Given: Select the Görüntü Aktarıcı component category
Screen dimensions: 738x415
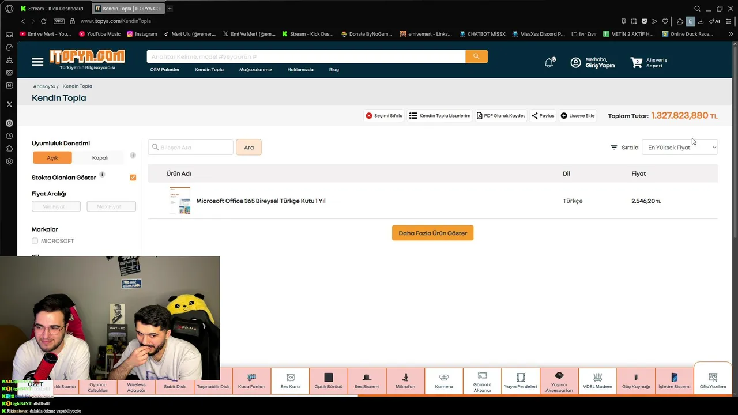Looking at the screenshot, I should click(x=482, y=381).
